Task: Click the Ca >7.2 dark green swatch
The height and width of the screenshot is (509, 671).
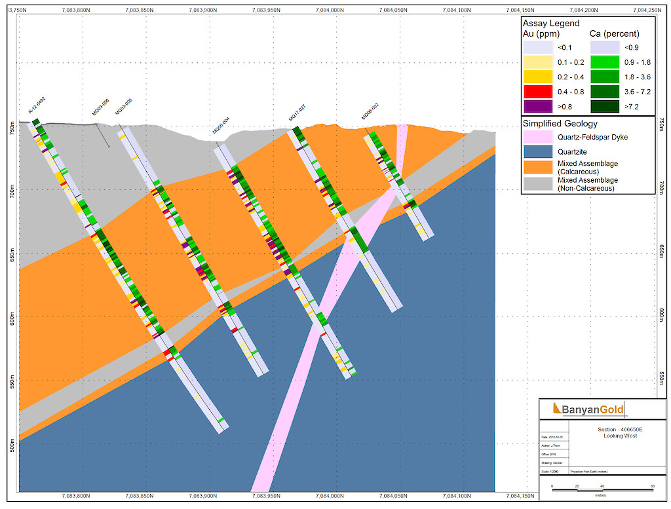Action: point(604,105)
